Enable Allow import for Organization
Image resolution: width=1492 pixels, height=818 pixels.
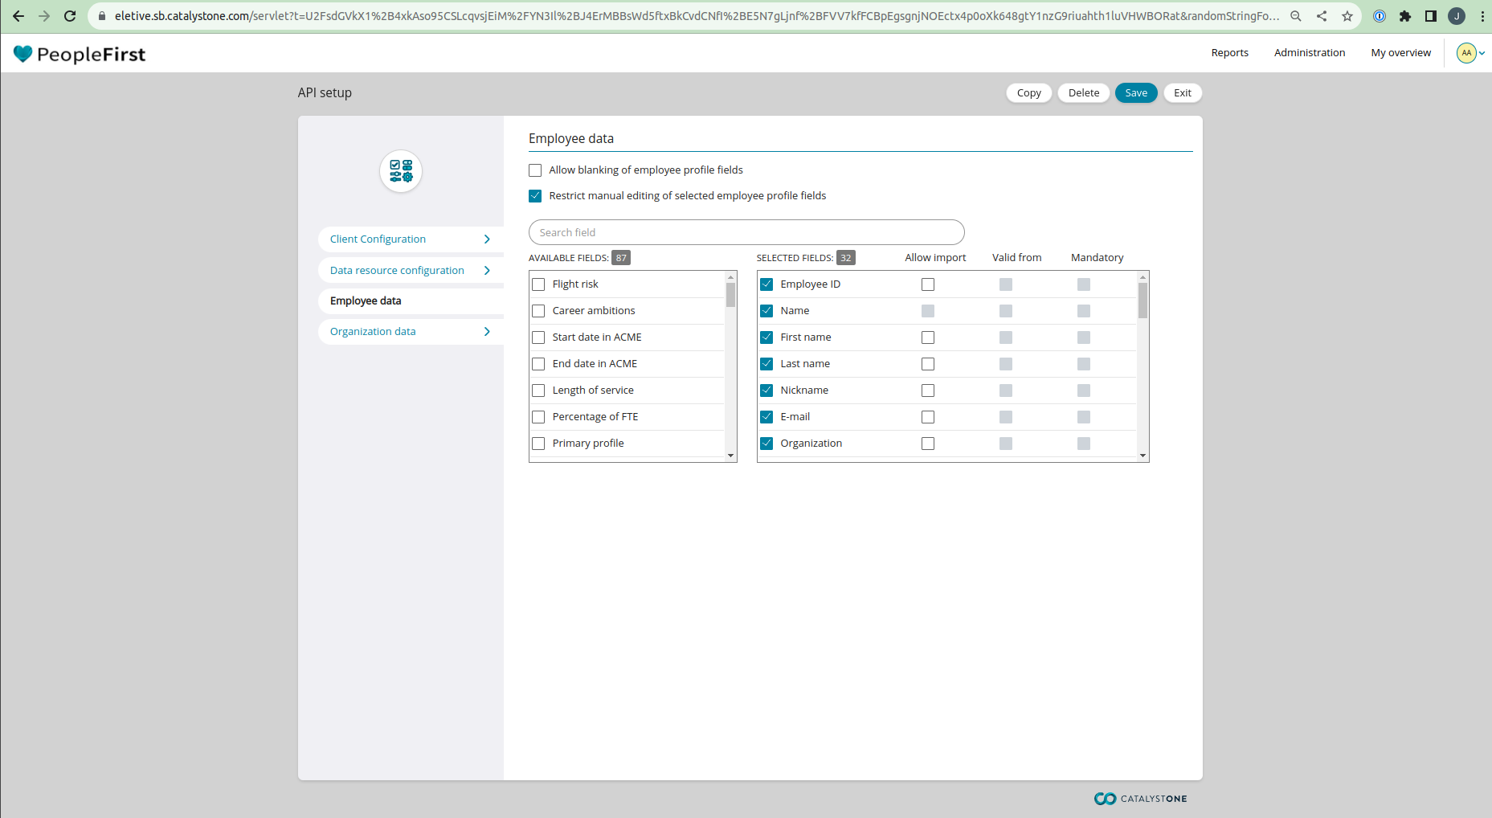928,444
